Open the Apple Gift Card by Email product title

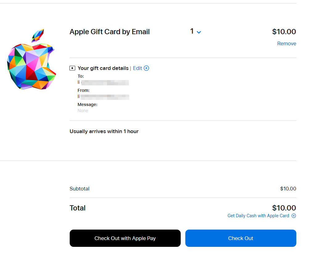(109, 32)
